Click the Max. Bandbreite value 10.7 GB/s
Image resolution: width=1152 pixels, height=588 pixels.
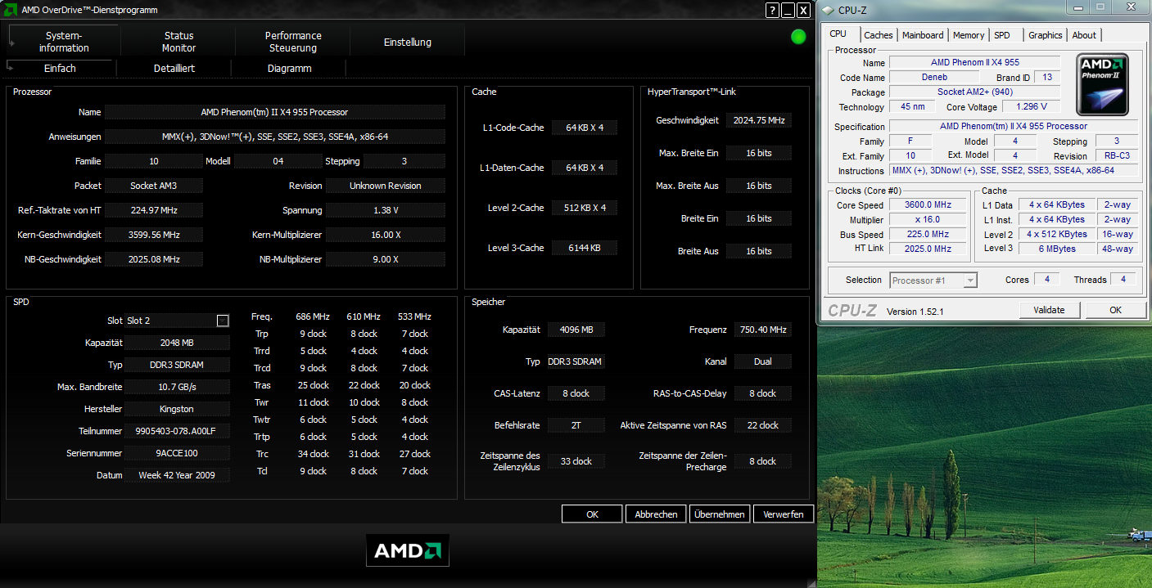177,387
